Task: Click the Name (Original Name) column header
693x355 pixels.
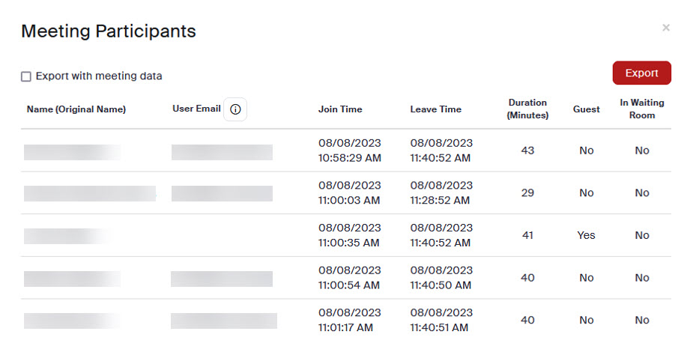Action: click(76, 109)
